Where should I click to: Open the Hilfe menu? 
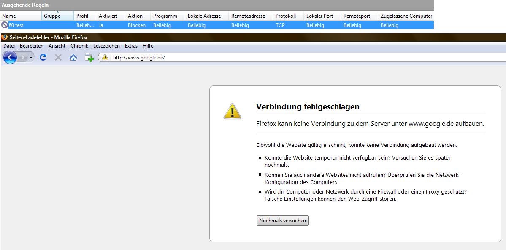pos(148,46)
